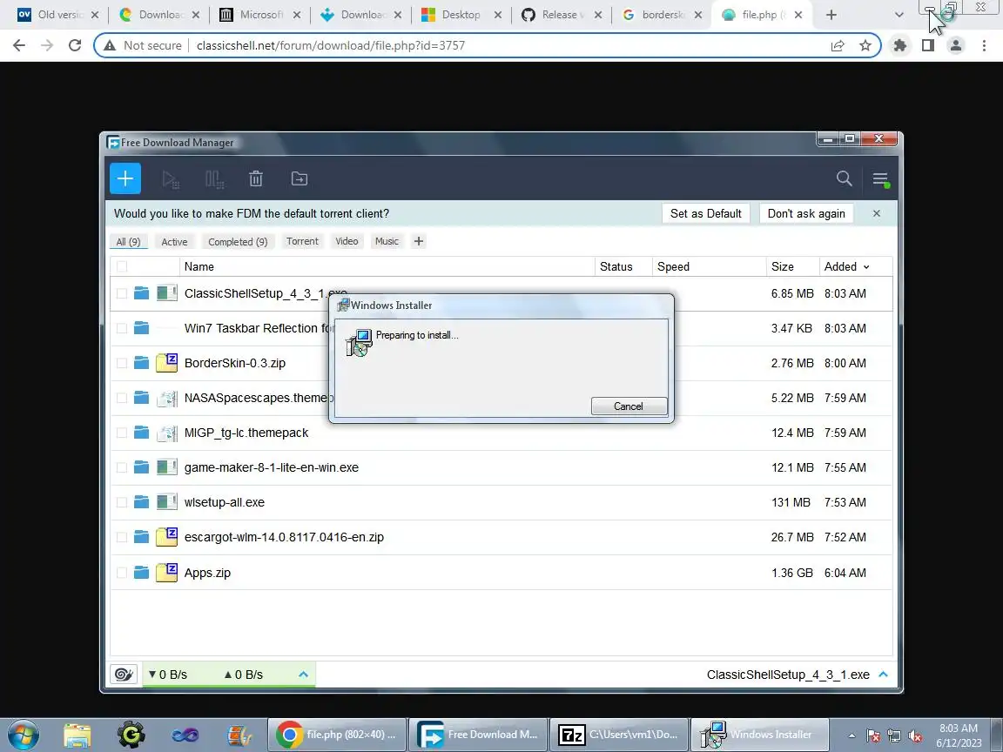Switch to Music filter tab
The width and height of the screenshot is (1003, 752).
pos(387,241)
